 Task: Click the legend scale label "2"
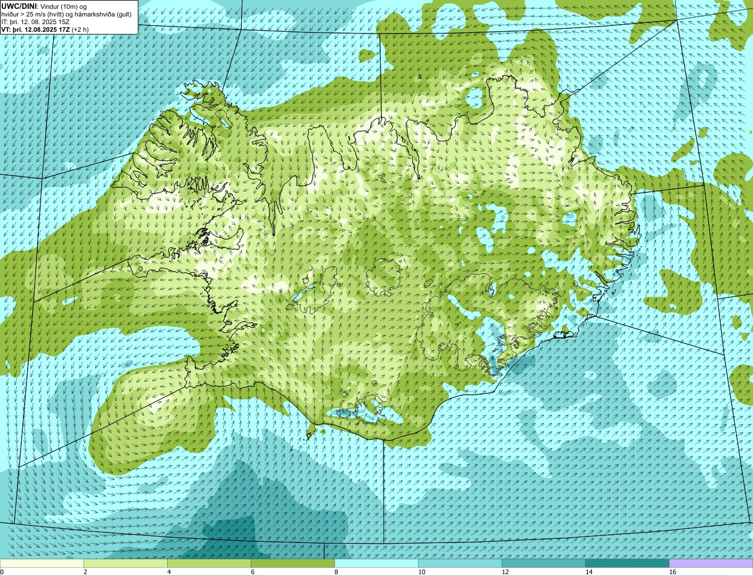85,572
